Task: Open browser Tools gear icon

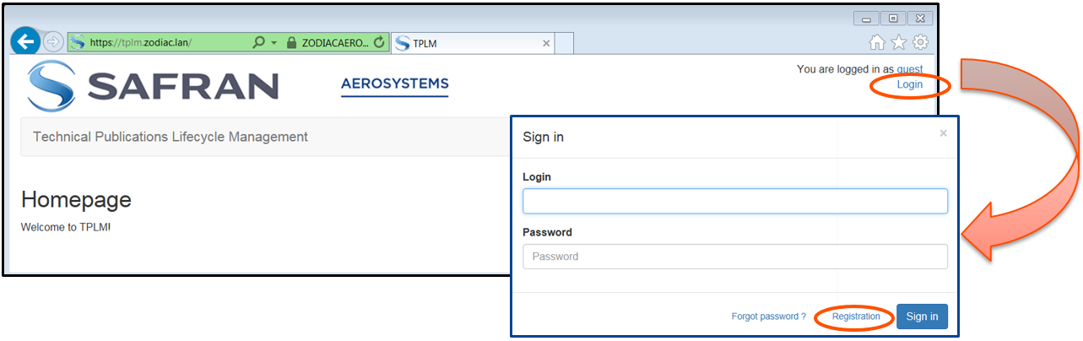Action: (920, 42)
